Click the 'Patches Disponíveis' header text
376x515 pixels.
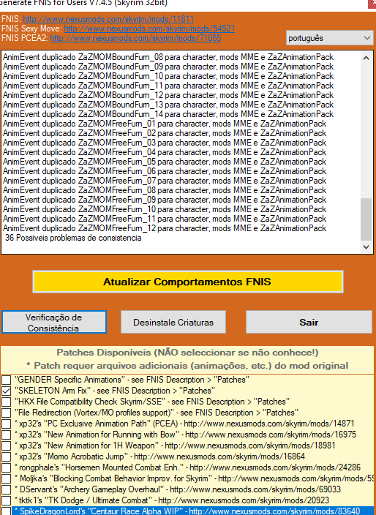[187, 353]
